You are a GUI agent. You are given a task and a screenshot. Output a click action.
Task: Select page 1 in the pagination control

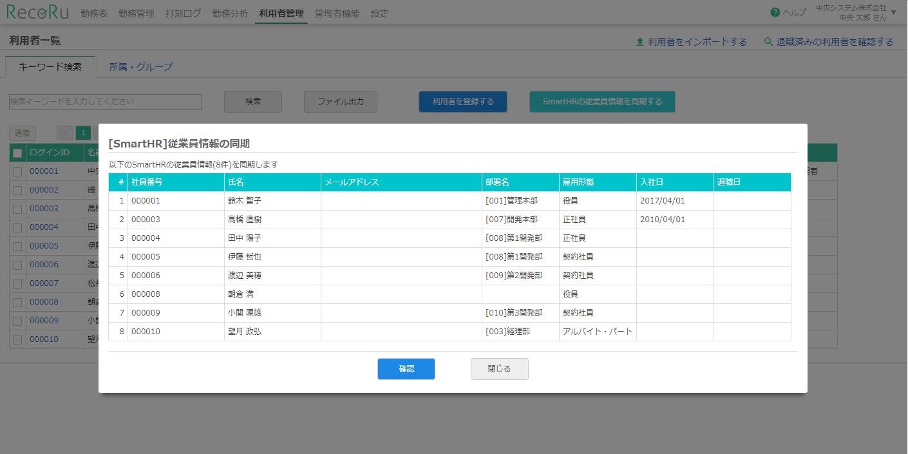(x=83, y=132)
